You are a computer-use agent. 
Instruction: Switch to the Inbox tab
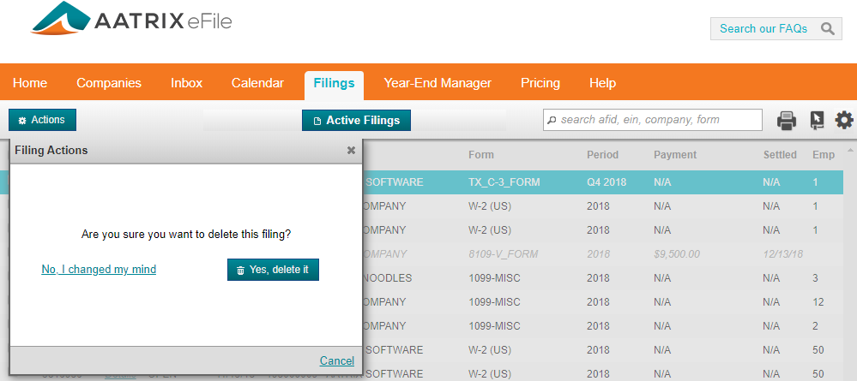(186, 83)
